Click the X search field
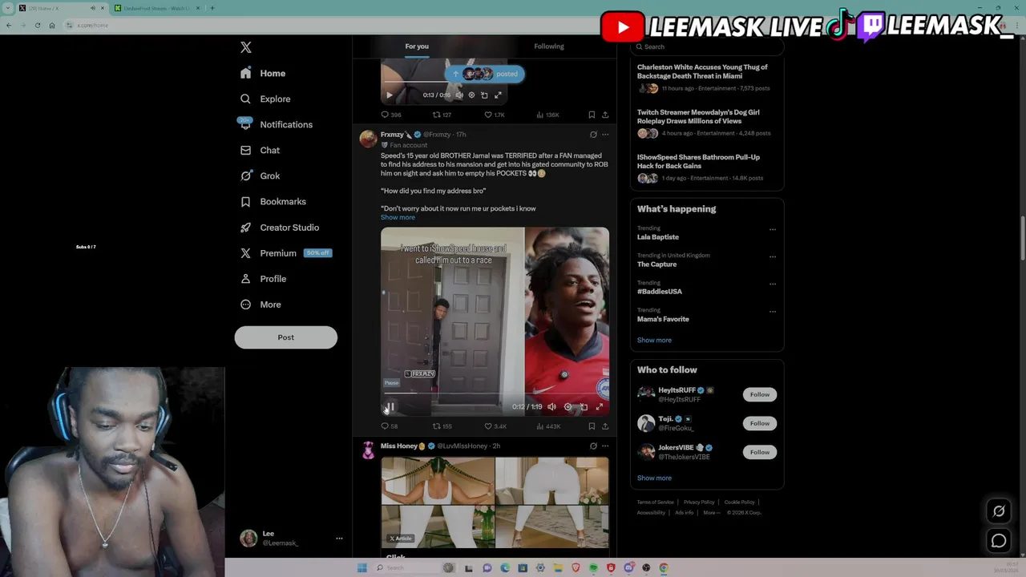This screenshot has height=577, width=1026. (x=707, y=46)
